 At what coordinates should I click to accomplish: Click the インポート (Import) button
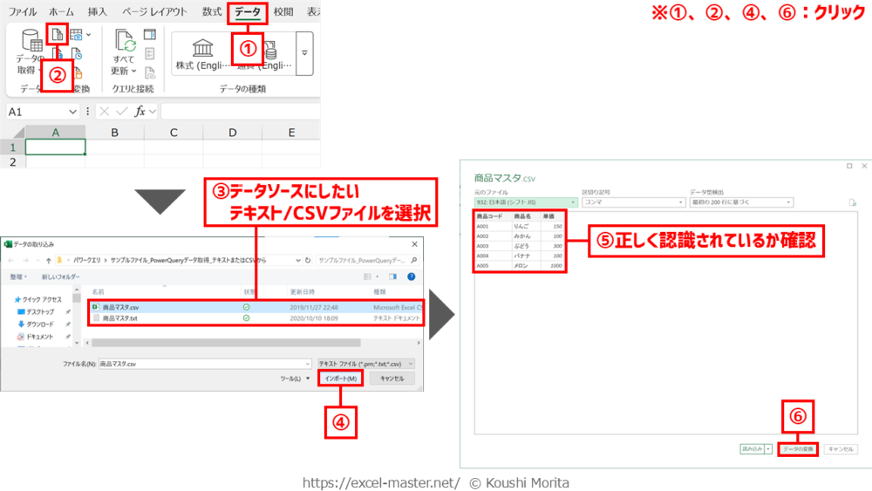[340, 378]
